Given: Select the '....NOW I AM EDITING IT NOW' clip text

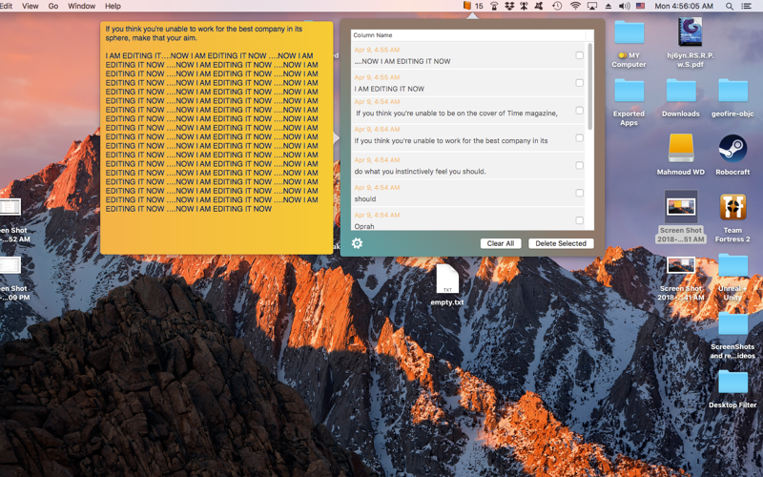Looking at the screenshot, I should click(x=402, y=61).
